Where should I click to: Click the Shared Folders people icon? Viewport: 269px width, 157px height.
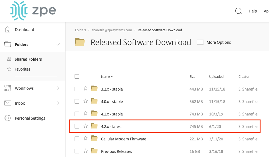click(x=9, y=59)
